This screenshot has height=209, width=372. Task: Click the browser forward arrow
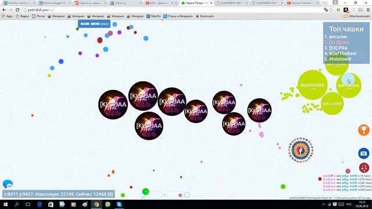click(x=10, y=10)
